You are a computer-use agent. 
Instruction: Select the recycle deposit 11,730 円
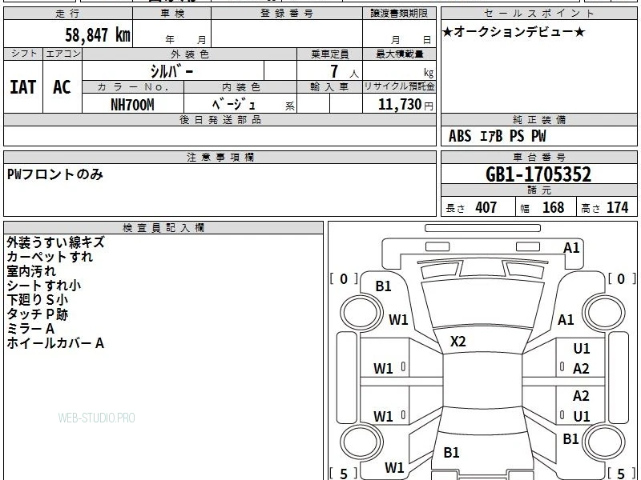(405, 105)
